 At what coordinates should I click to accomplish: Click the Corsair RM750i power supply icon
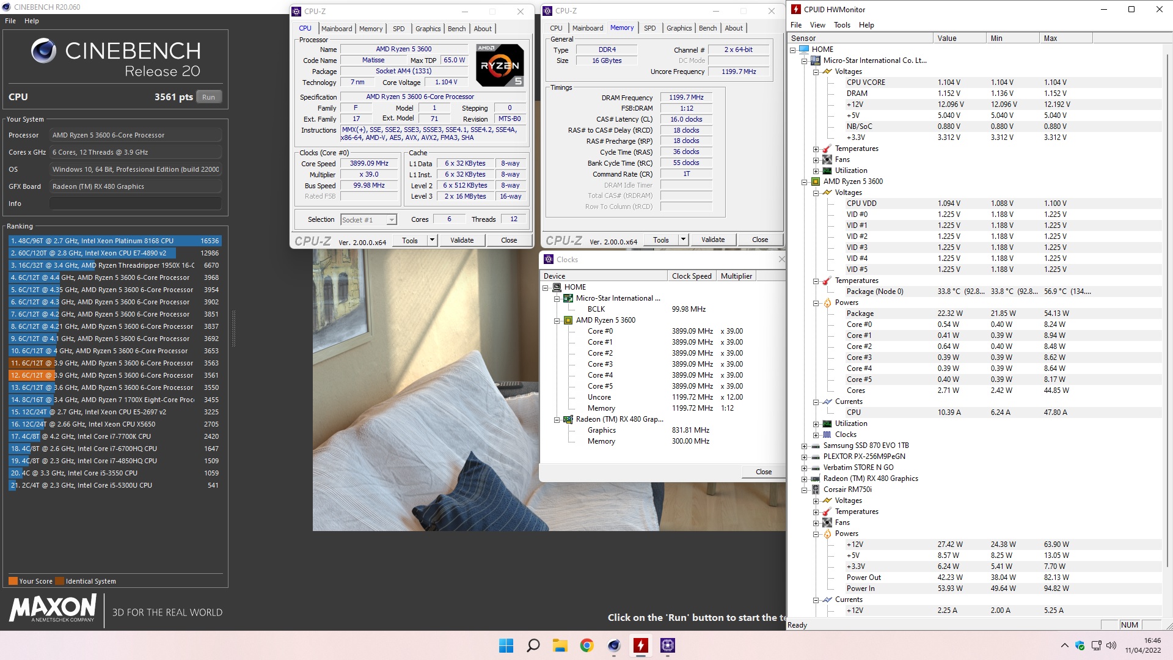pos(815,490)
